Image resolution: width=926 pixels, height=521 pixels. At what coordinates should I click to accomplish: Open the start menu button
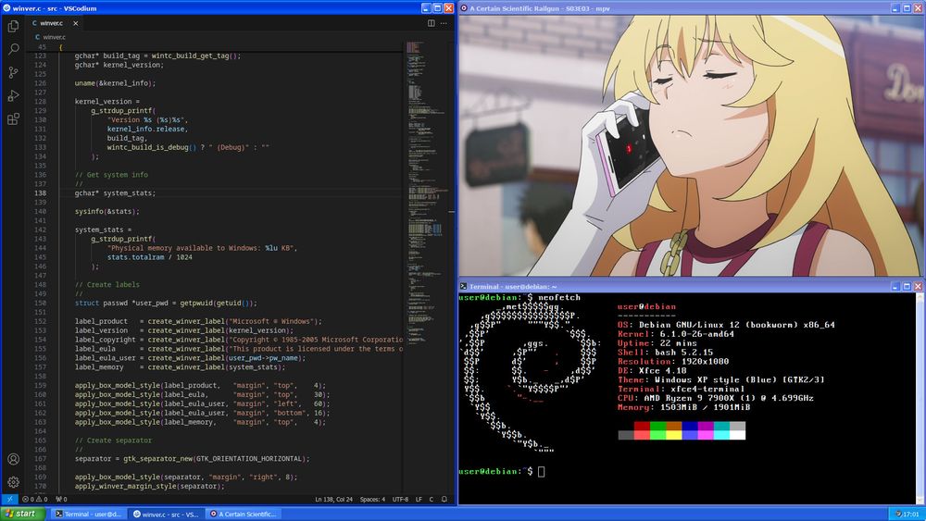tap(21, 514)
